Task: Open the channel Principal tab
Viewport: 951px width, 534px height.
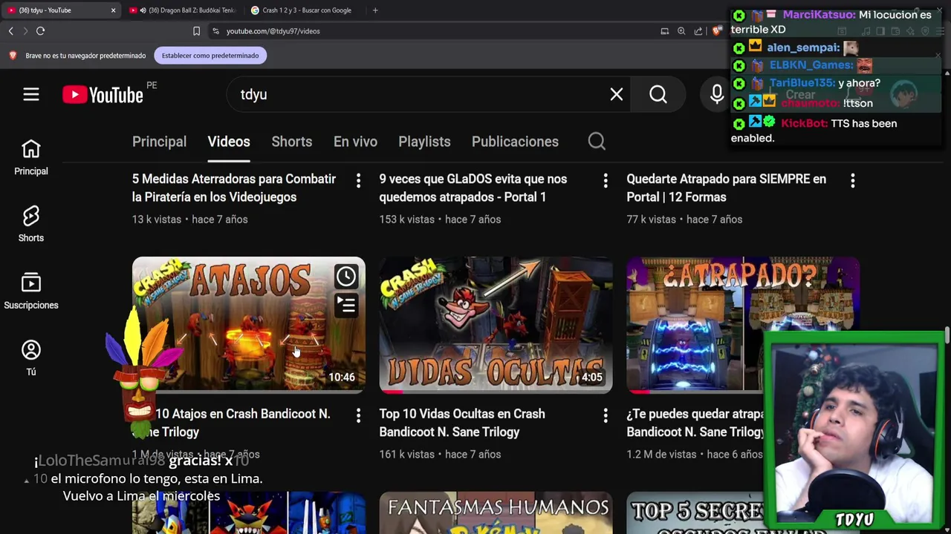Action: pyautogui.click(x=159, y=141)
